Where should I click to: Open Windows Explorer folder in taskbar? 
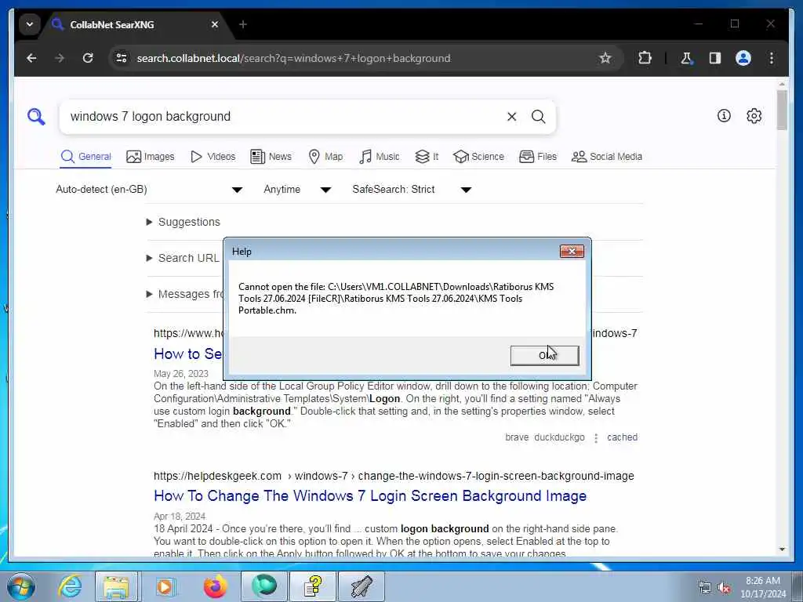[116, 586]
